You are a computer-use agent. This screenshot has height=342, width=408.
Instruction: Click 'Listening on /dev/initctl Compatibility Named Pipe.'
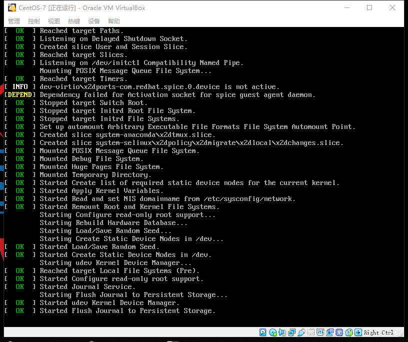(141, 62)
